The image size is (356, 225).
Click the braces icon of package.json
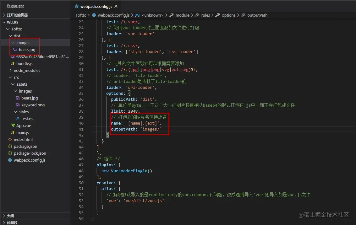pyautogui.click(x=10, y=146)
